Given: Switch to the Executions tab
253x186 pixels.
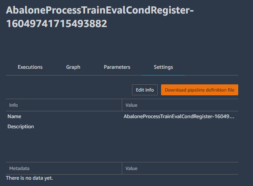Looking at the screenshot, I should [30, 67].
